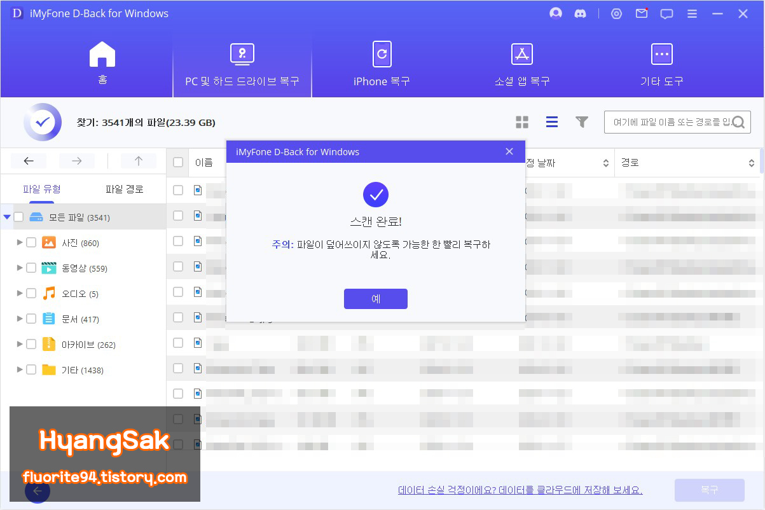Image resolution: width=765 pixels, height=510 pixels.
Task: Click the vertical scrollbar of file list
Action: click(x=762, y=160)
